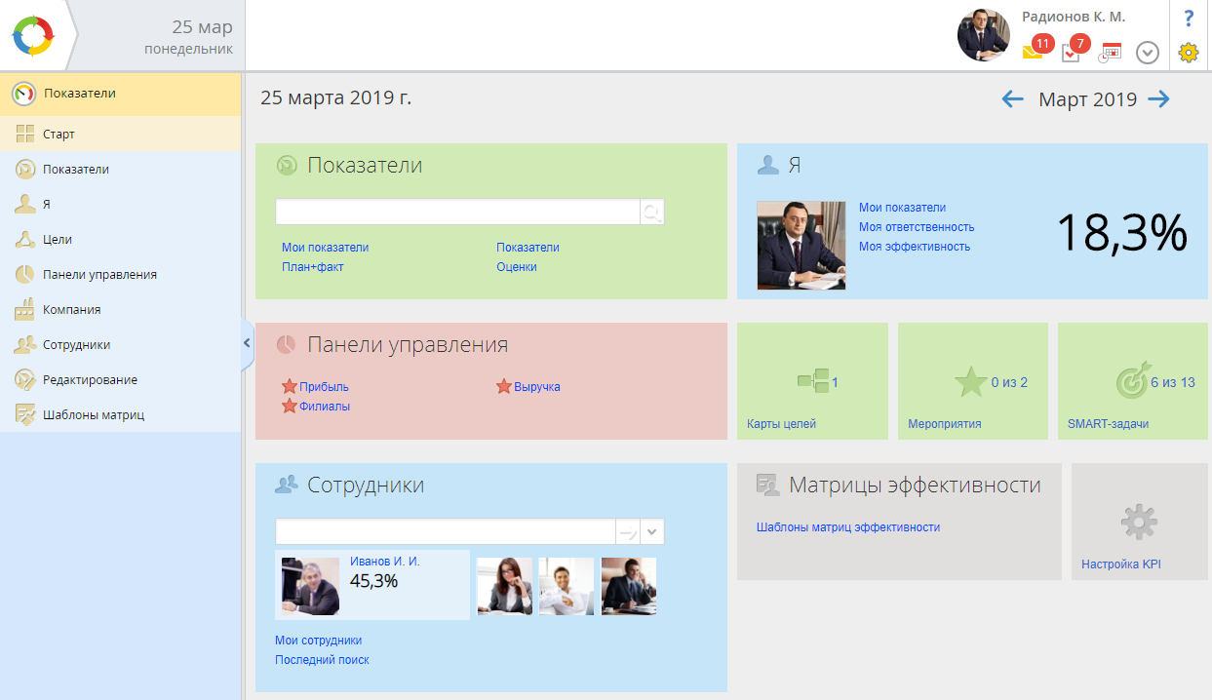Image resolution: width=1212 pixels, height=700 pixels.
Task: Collapse the left sidebar panel
Action: (247, 343)
